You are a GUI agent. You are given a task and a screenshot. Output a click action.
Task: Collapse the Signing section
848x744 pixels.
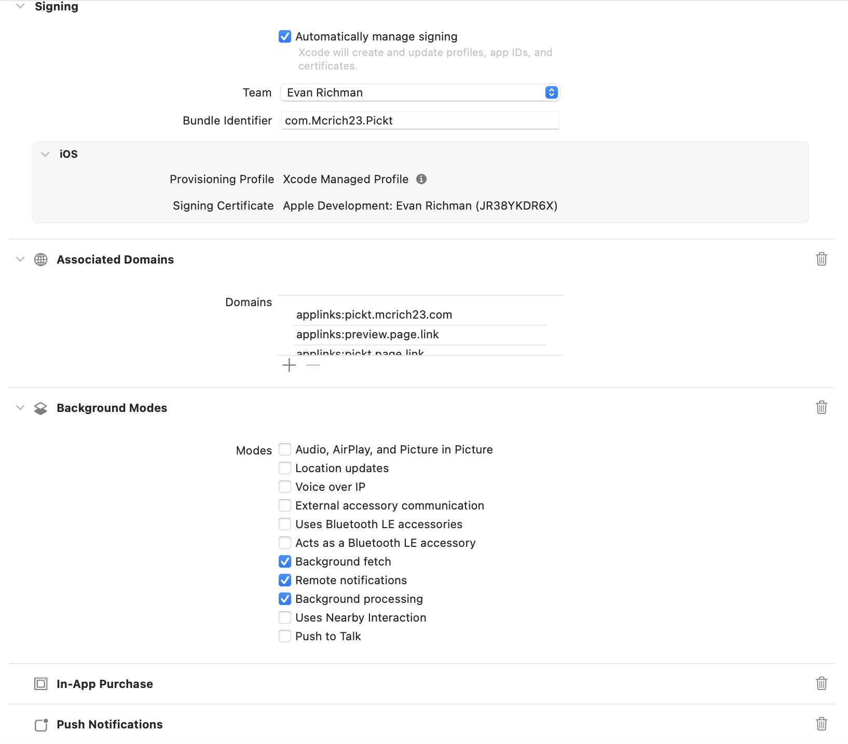click(20, 7)
